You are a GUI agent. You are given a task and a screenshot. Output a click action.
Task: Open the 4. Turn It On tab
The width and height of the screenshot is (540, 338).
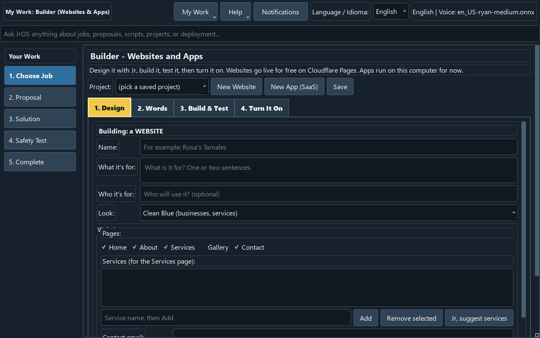(x=262, y=108)
